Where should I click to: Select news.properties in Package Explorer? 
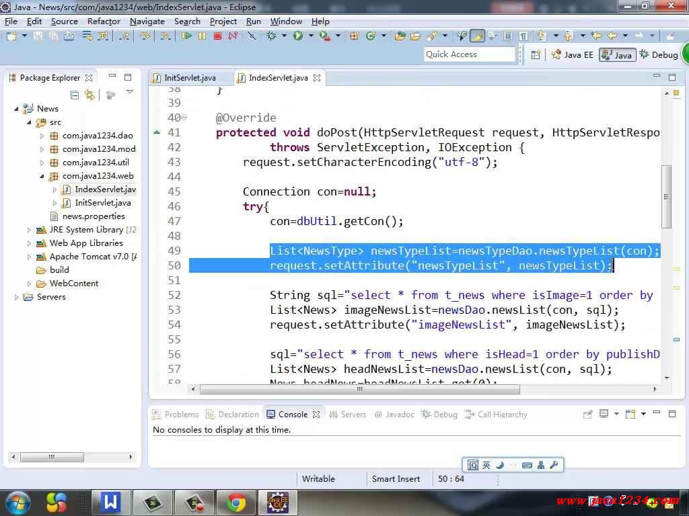tap(93, 216)
